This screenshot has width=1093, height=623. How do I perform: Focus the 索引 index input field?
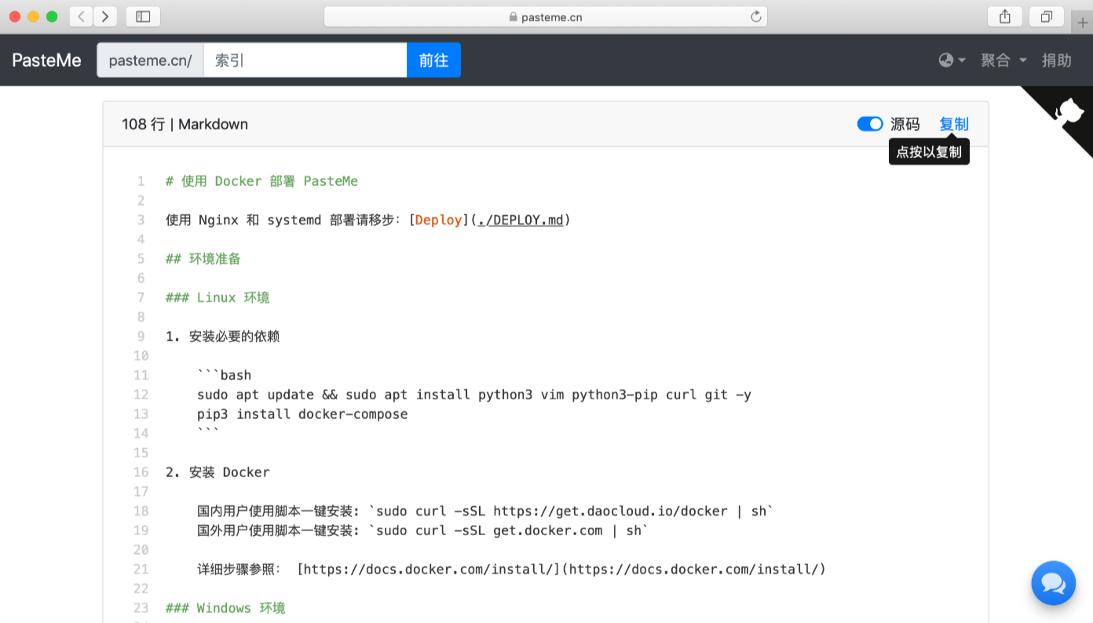(305, 60)
